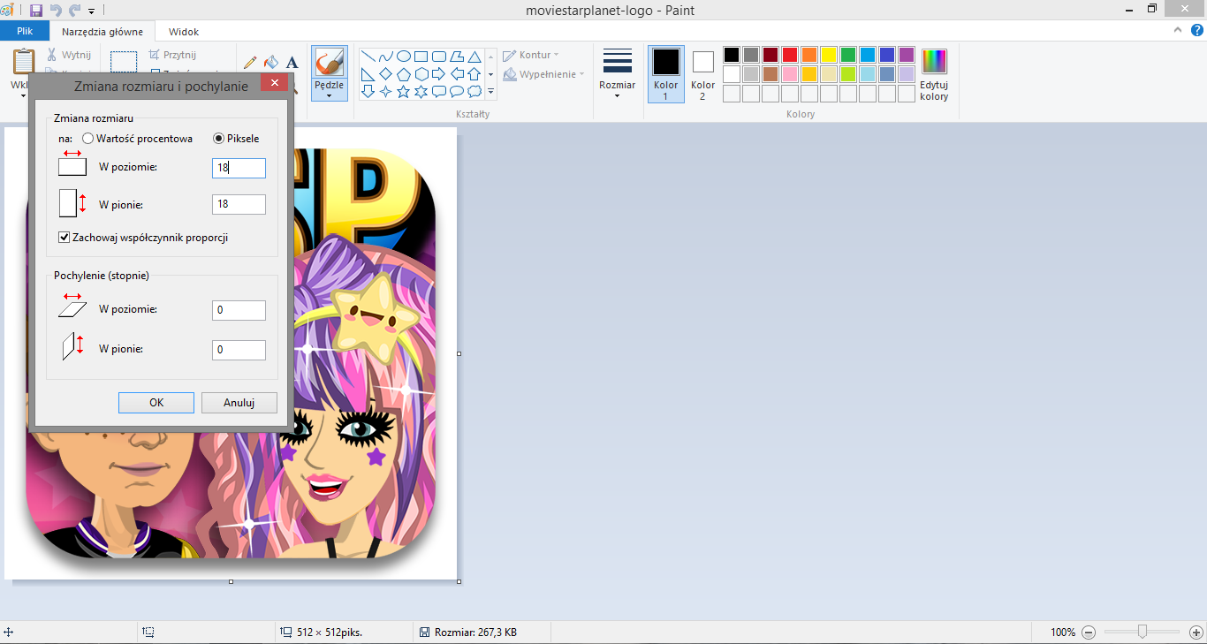Click the W pionie resize field
This screenshot has height=644, width=1207.
[239, 205]
